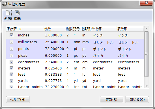Toggle the saved checkbox for typogr. points
Viewport: 155px width, 109px height.
[11, 87]
